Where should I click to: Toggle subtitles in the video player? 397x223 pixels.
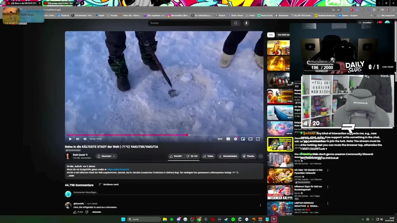[x=228, y=139]
